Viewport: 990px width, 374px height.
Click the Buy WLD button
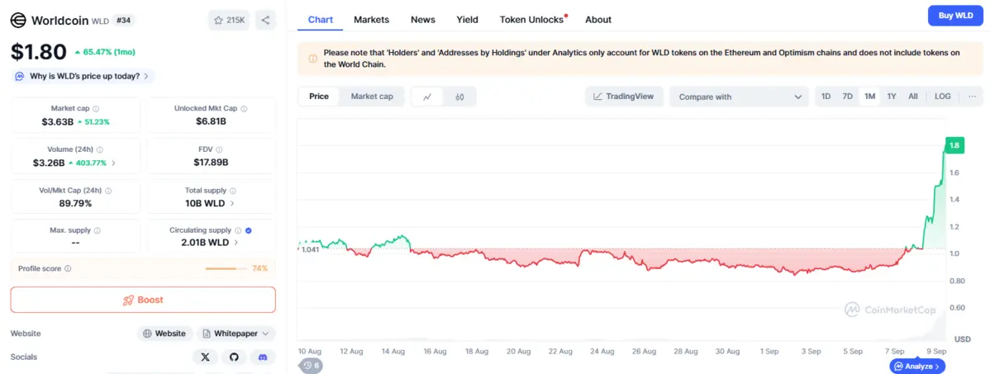coord(955,16)
